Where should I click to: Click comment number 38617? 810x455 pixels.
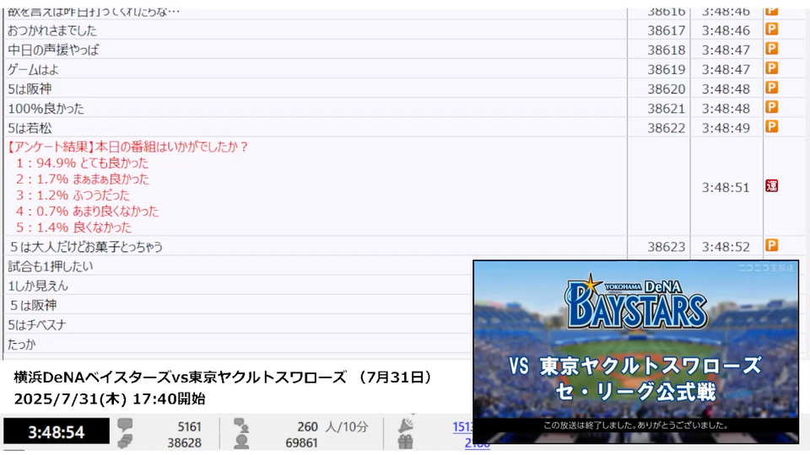point(666,30)
